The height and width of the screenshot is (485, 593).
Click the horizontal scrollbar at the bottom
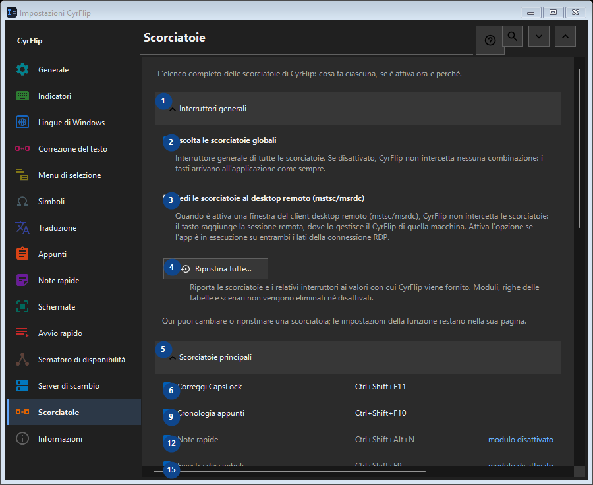point(289,472)
